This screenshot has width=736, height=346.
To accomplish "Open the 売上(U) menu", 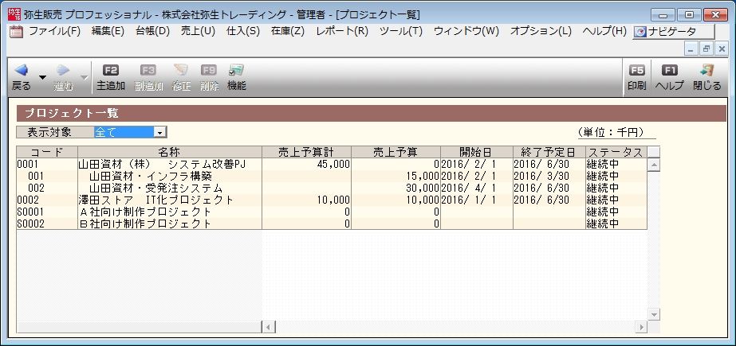I will [x=198, y=31].
